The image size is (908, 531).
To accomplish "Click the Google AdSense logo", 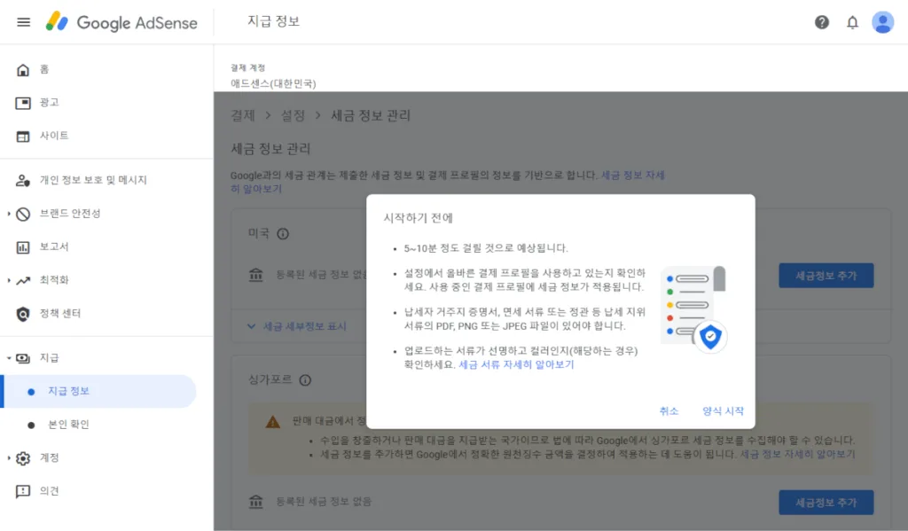I will [121, 22].
